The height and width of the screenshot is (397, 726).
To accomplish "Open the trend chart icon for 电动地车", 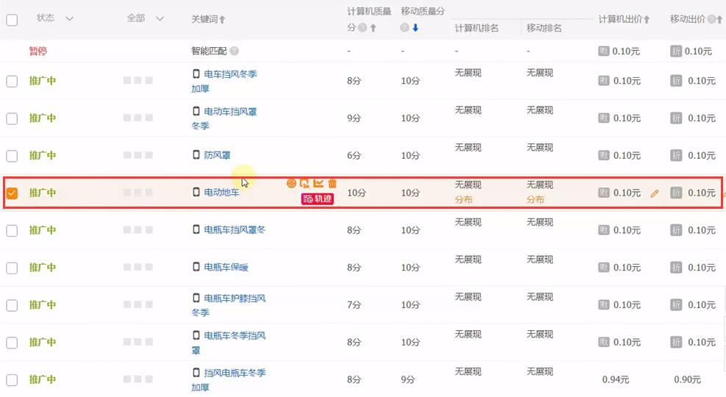I will 318,183.
